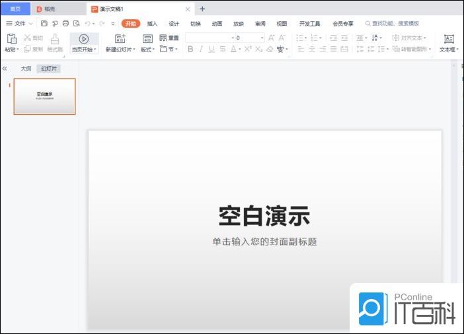Click the Undo arrow icon

[x=88, y=23]
